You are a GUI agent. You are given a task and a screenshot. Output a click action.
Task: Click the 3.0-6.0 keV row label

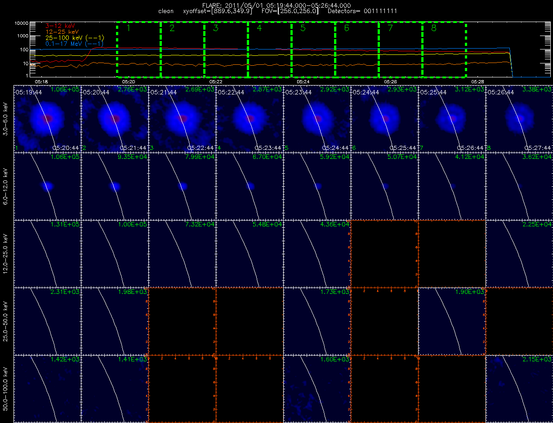(6, 118)
